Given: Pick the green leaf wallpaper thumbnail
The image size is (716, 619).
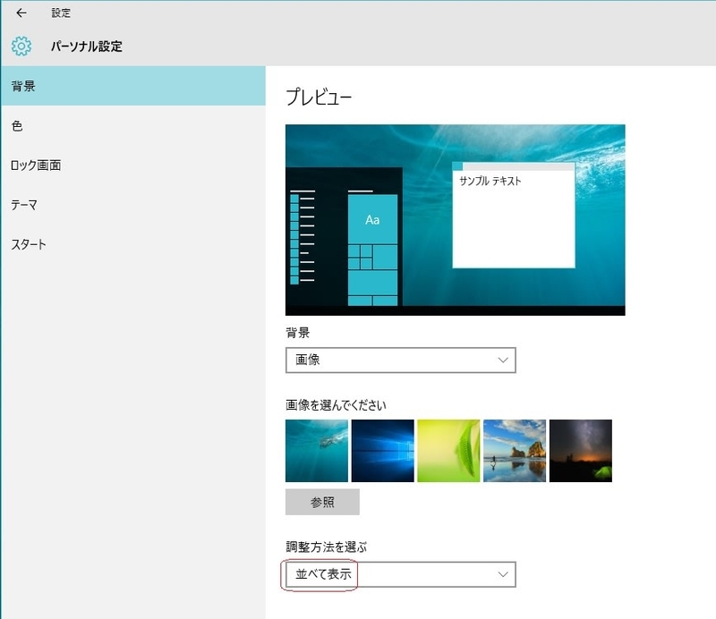Looking at the screenshot, I should pyautogui.click(x=448, y=451).
